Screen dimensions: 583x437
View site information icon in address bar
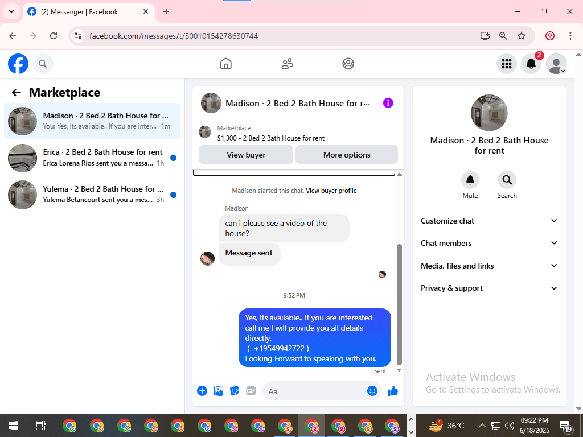point(78,36)
